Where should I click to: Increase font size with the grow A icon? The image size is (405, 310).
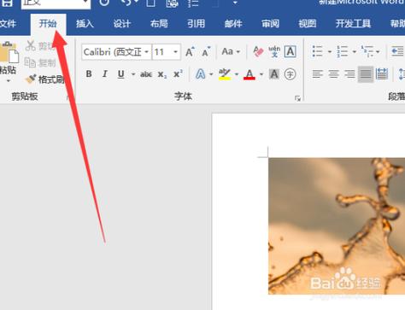(190, 52)
